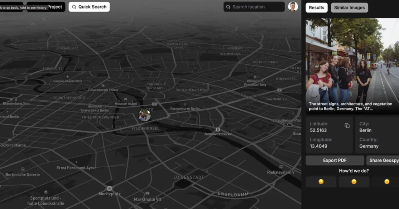The width and height of the screenshot is (399, 209).
Task: Click the Share Geospy button
Action: tap(384, 160)
